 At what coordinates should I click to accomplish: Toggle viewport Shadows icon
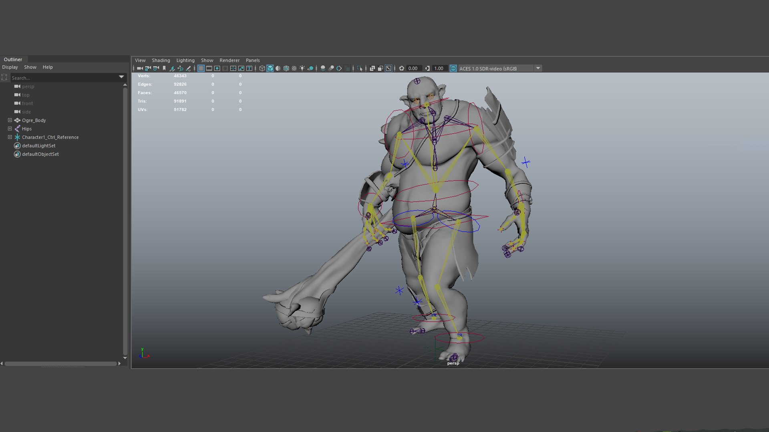point(310,68)
